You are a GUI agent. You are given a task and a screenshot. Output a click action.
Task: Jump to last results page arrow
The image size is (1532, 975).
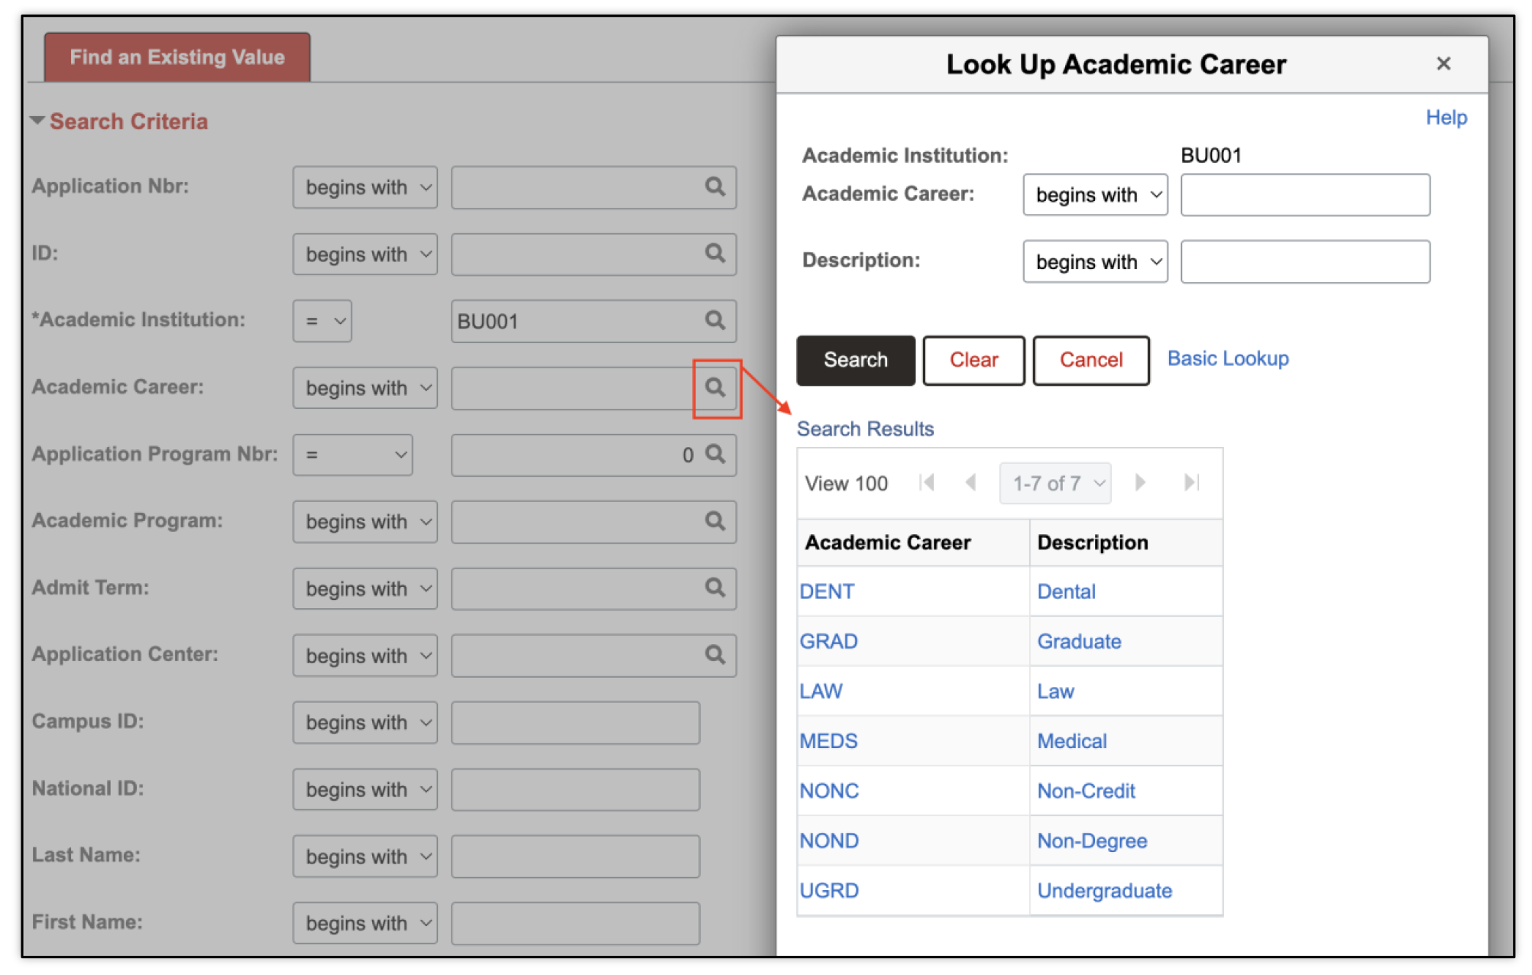pyautogui.click(x=1191, y=483)
